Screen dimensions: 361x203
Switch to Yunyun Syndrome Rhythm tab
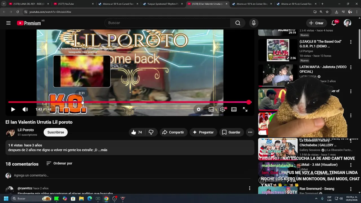click(163, 4)
